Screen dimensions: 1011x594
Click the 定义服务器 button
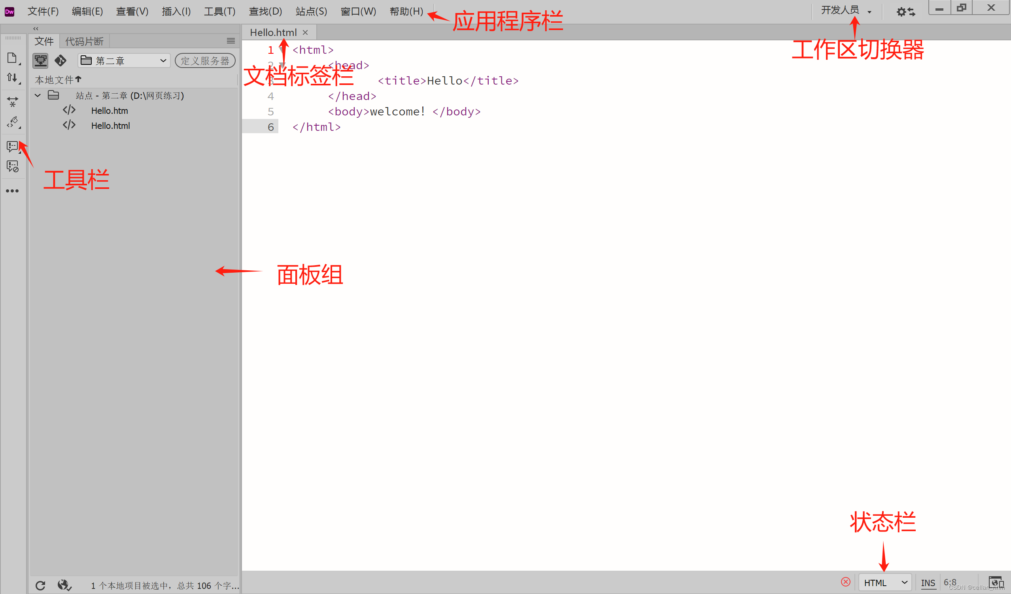coord(204,60)
